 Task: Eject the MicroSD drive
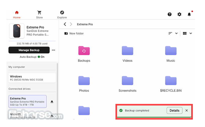click(x=52, y=116)
